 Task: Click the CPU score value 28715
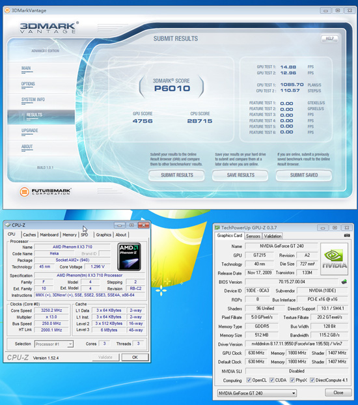click(200, 121)
